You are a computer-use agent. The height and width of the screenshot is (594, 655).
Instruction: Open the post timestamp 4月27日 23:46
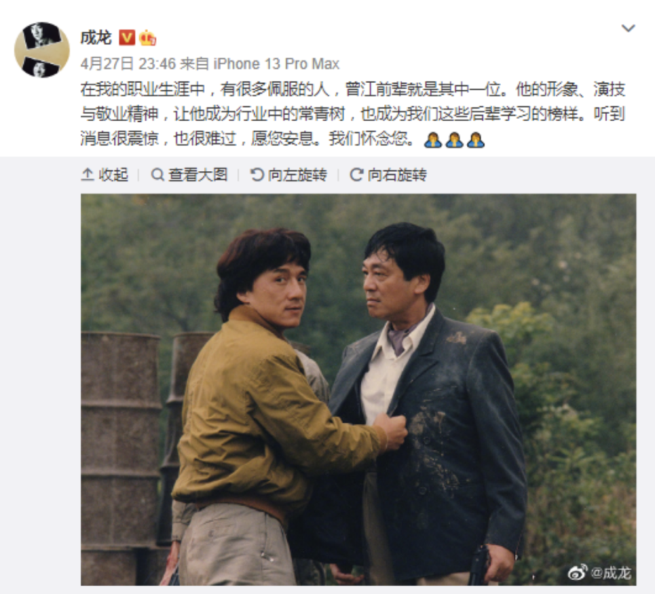point(128,64)
